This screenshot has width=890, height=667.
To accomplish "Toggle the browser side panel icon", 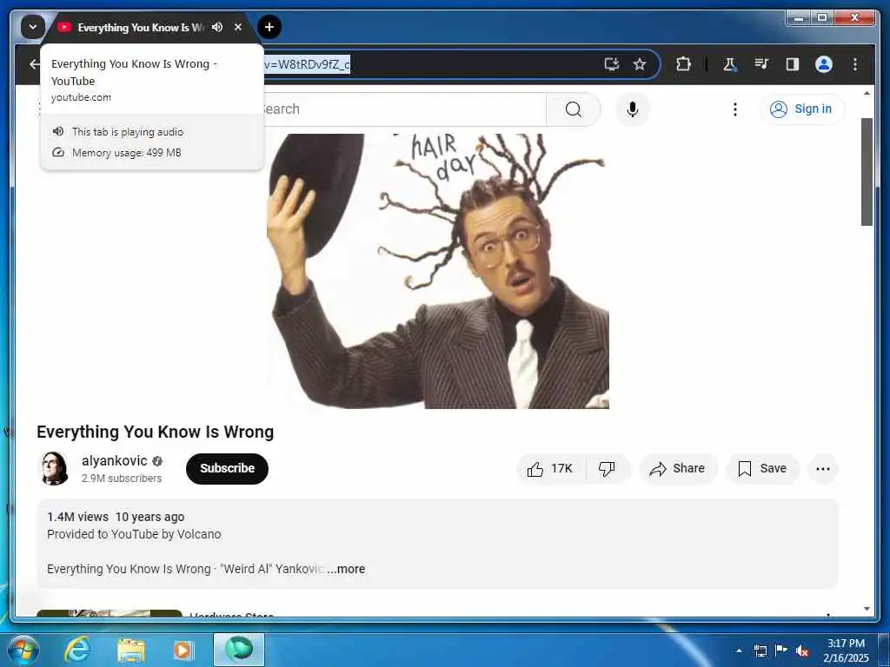I will click(793, 64).
